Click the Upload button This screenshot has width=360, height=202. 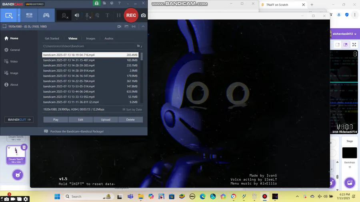106,119
